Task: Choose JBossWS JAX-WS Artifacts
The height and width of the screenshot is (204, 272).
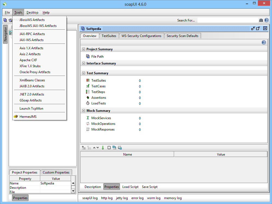Action: click(x=39, y=26)
